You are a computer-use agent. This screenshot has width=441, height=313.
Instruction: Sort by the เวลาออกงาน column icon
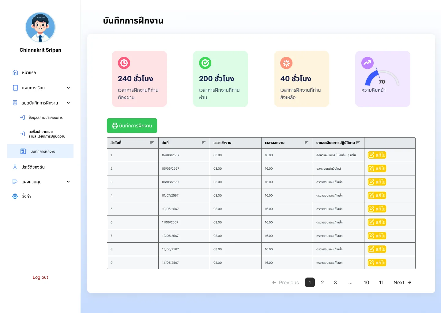click(307, 143)
